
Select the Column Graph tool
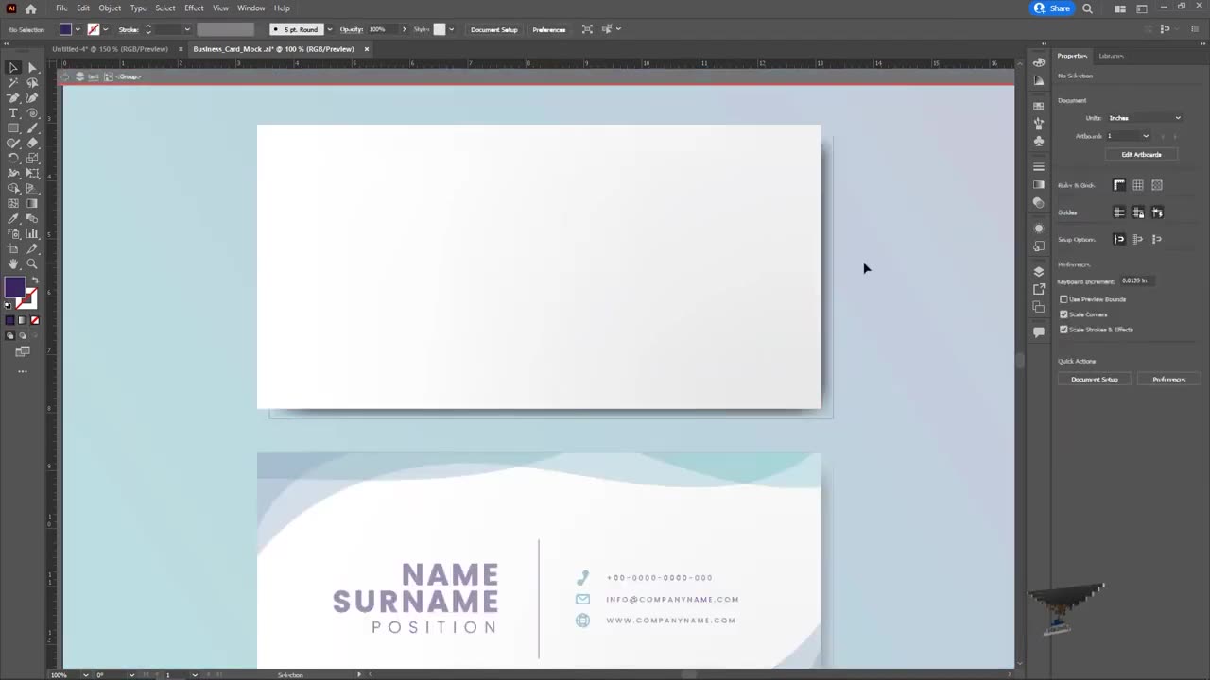(x=32, y=234)
